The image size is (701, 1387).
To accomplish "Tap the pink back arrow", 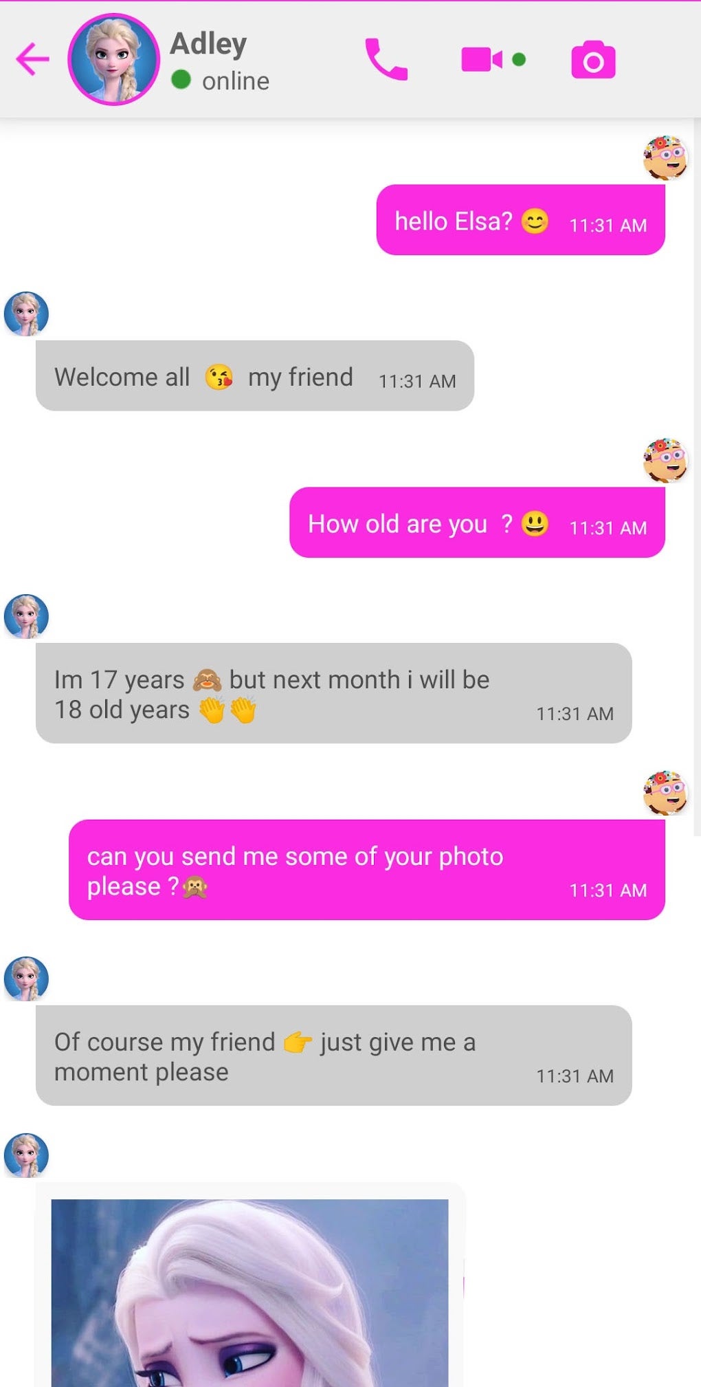I will [32, 59].
